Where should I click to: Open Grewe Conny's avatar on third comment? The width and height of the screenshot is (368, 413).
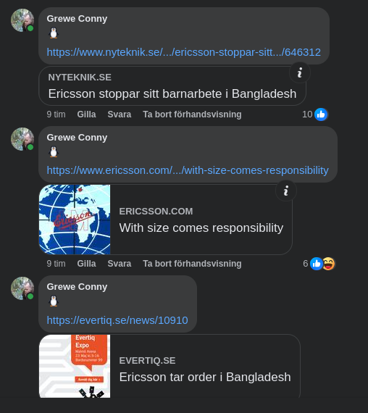point(22,288)
